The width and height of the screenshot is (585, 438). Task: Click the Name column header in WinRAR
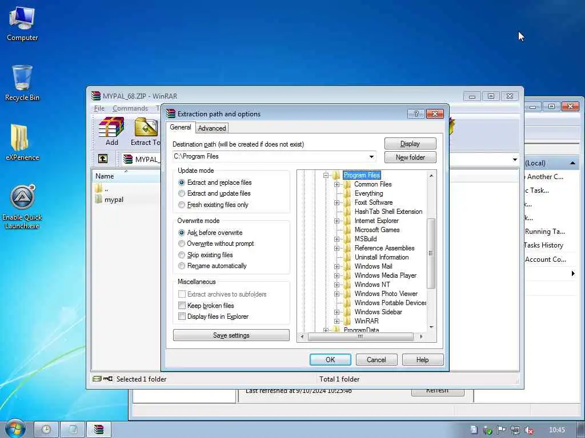pyautogui.click(x=127, y=176)
